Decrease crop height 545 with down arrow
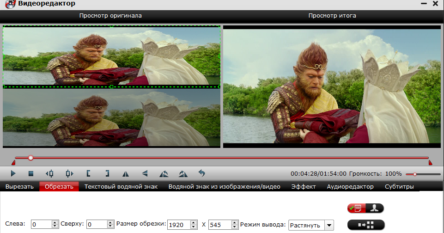444x233 pixels. coord(235,227)
